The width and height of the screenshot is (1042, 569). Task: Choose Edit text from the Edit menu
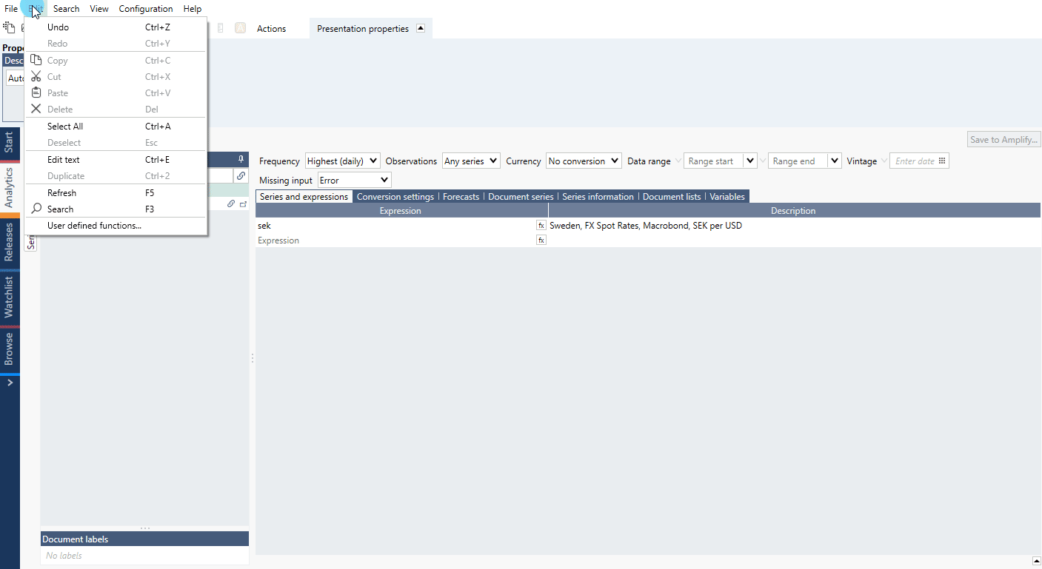click(x=116, y=160)
